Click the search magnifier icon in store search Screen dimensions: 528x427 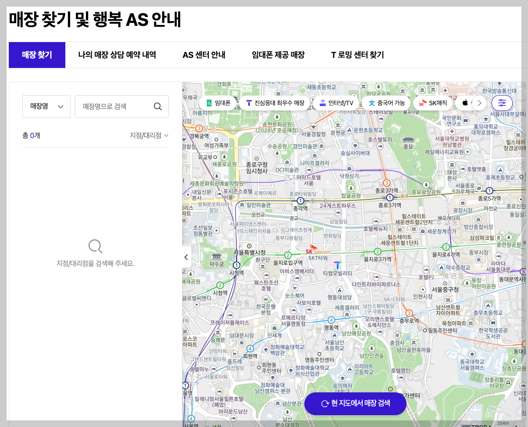point(158,107)
